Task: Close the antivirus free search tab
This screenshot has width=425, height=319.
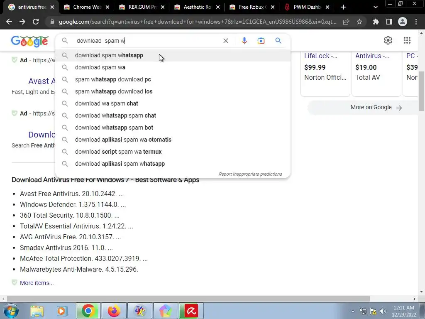Action: point(52,7)
